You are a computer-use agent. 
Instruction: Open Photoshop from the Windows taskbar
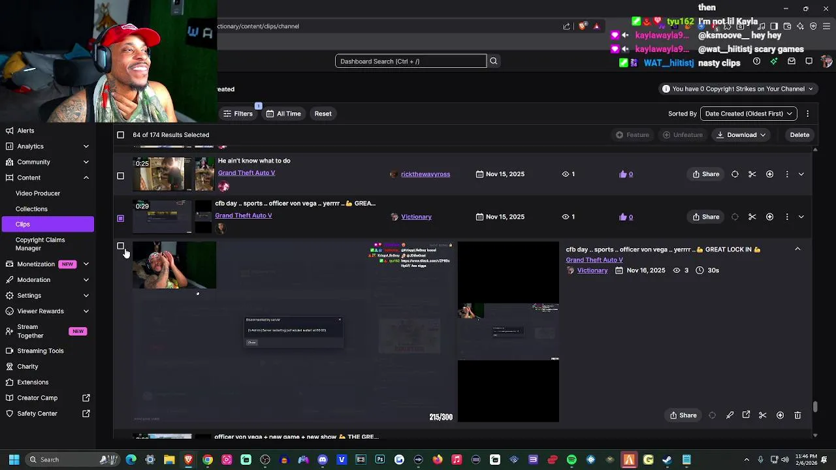pos(380,460)
